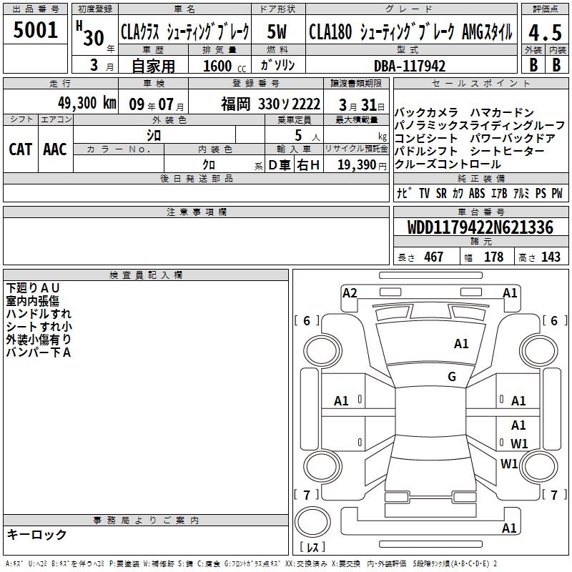The height and width of the screenshot is (572, 572).
Task: Click the mileage value 49,300 km
Action: [x=77, y=103]
